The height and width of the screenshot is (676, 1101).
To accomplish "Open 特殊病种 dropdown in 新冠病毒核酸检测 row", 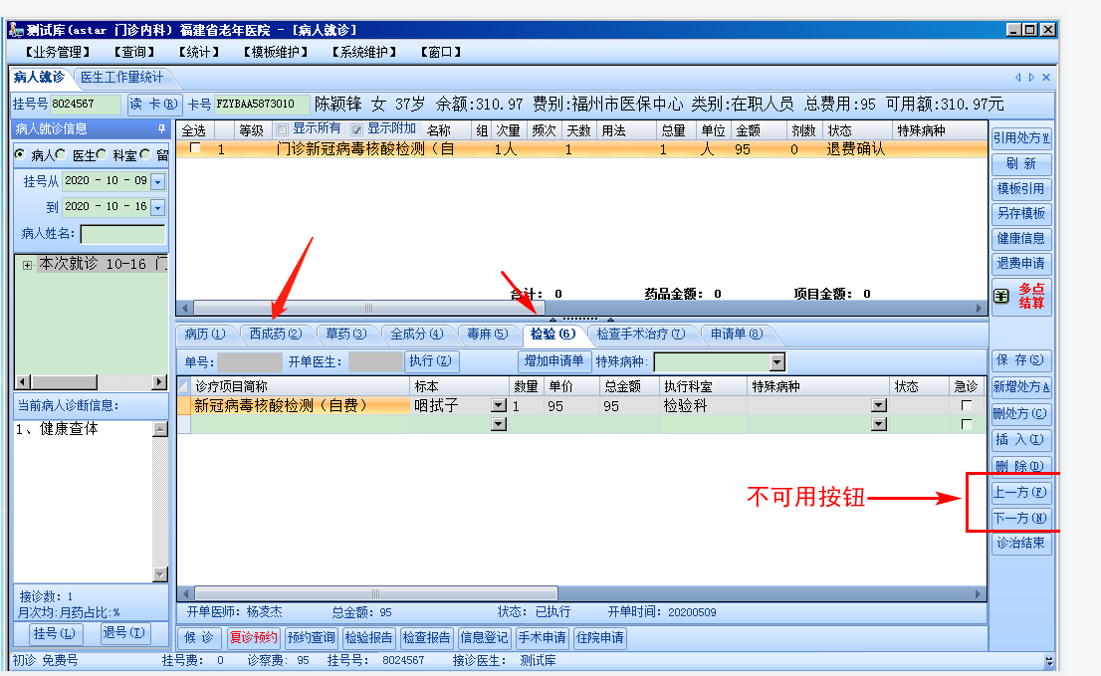I will (878, 406).
